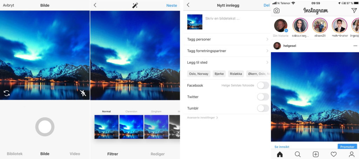
Task: Switch to the Rediger tab
Action: (157, 154)
